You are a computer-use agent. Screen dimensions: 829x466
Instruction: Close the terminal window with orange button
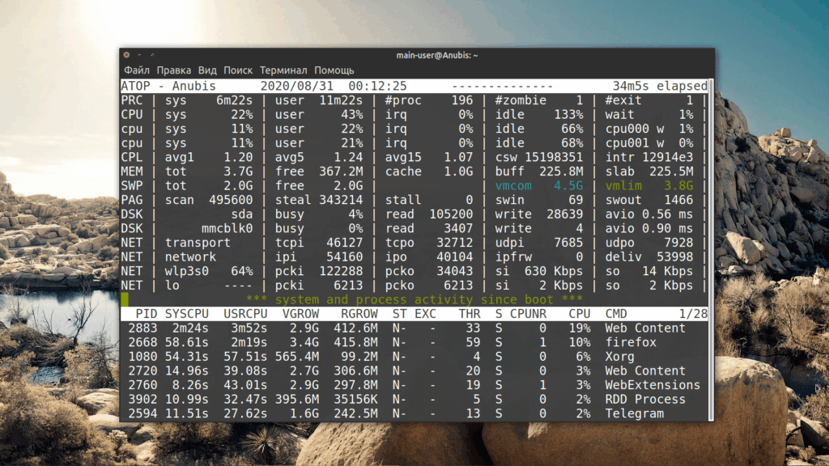tap(127, 55)
